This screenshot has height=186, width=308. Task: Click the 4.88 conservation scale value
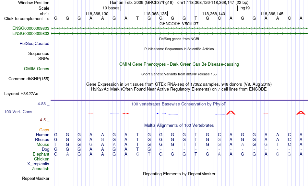click(41, 104)
